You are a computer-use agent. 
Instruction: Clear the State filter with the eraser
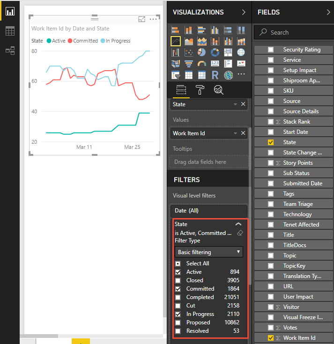click(x=240, y=233)
